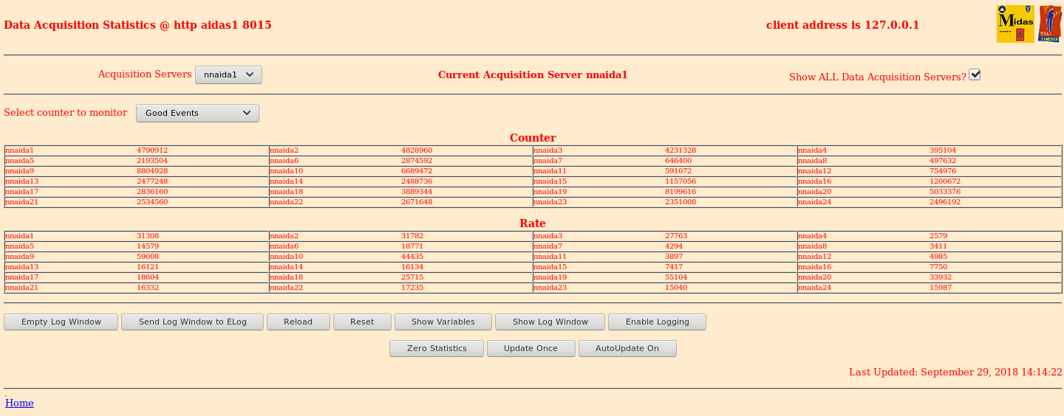The width and height of the screenshot is (1064, 416).
Task: Open the Acquisition Servers nnaida1 dropdown
Action: (228, 74)
